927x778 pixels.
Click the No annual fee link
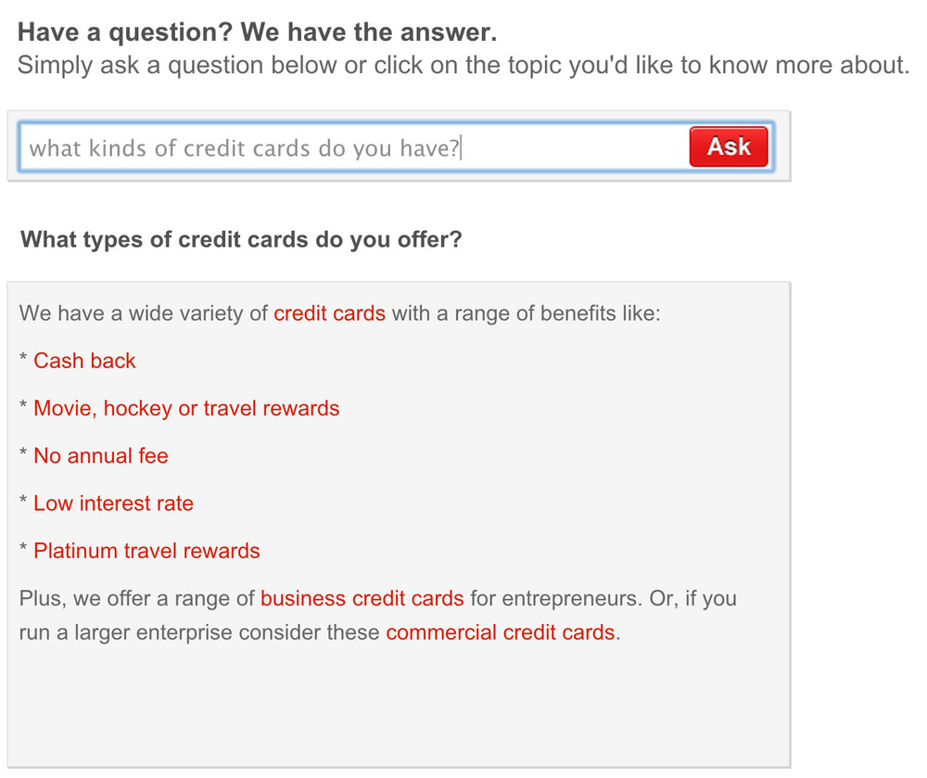[100, 455]
